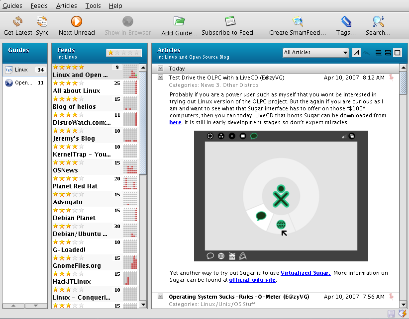Image resolution: width=409 pixels, height=319 pixels.
Task: Click activity chart of Planet Red Hat feed
Action: pyautogui.click(x=130, y=182)
